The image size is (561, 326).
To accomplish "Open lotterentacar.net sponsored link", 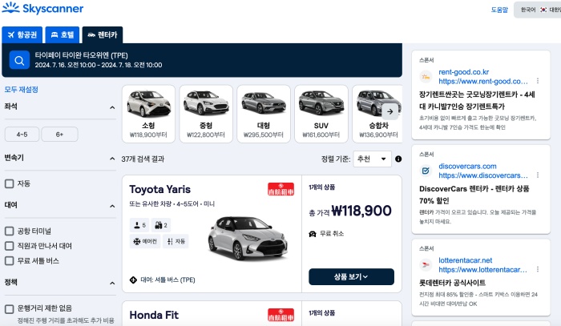I will click(482, 265).
